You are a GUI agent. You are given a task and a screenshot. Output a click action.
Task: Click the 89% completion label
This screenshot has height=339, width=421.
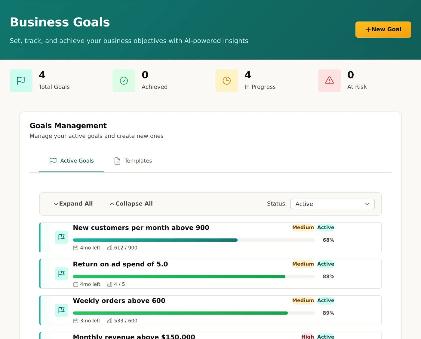click(x=328, y=313)
